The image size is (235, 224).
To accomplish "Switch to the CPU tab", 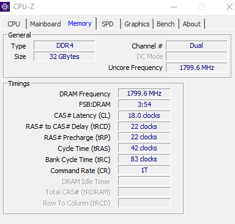I will pyautogui.click(x=14, y=24).
